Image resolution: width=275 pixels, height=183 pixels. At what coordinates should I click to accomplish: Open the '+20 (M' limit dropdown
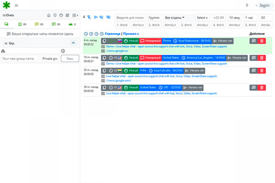(218, 17)
